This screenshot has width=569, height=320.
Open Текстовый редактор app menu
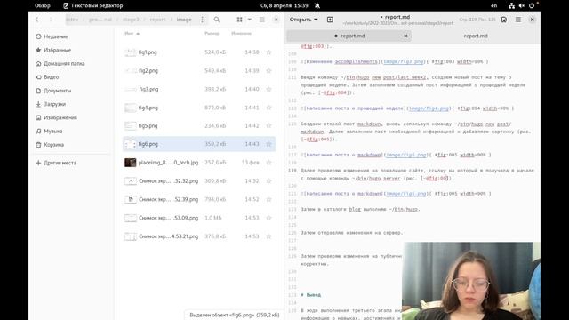[93, 5]
